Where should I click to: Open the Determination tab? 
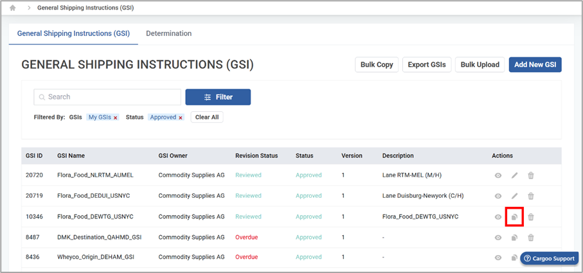pyautogui.click(x=169, y=33)
